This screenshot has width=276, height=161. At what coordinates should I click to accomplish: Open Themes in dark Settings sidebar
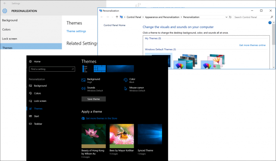[x=36, y=109]
